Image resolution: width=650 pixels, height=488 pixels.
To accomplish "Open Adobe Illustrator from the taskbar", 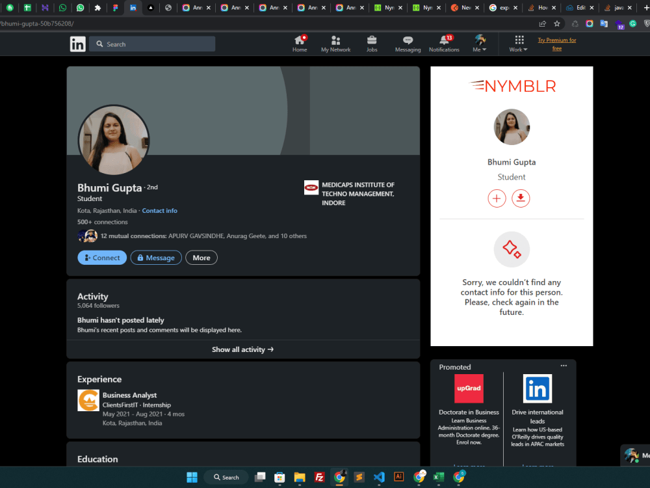I will [x=399, y=477].
